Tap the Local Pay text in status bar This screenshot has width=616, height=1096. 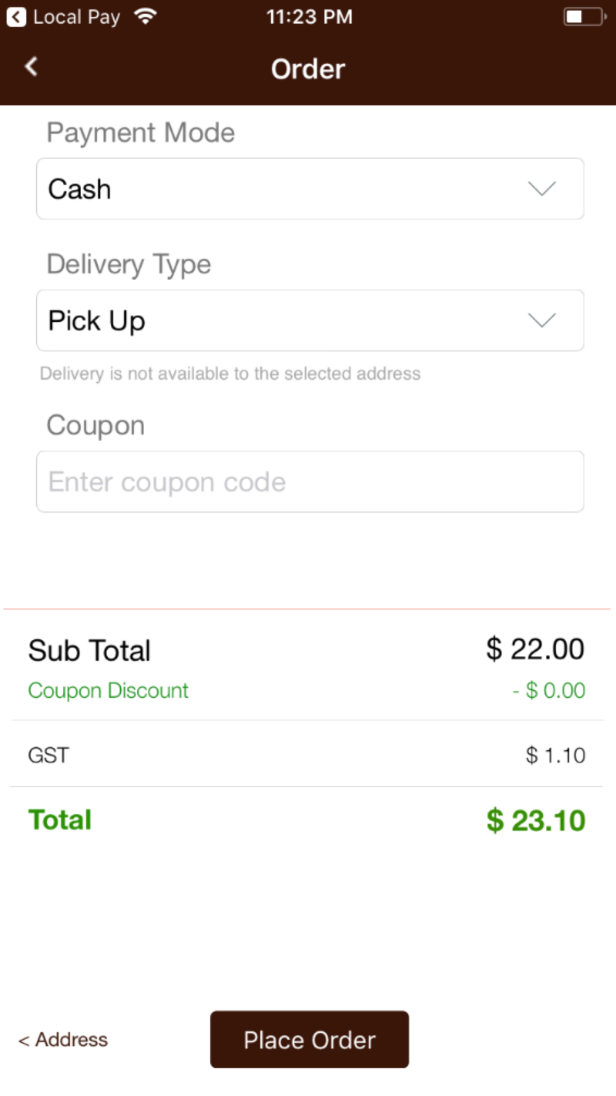(76, 17)
